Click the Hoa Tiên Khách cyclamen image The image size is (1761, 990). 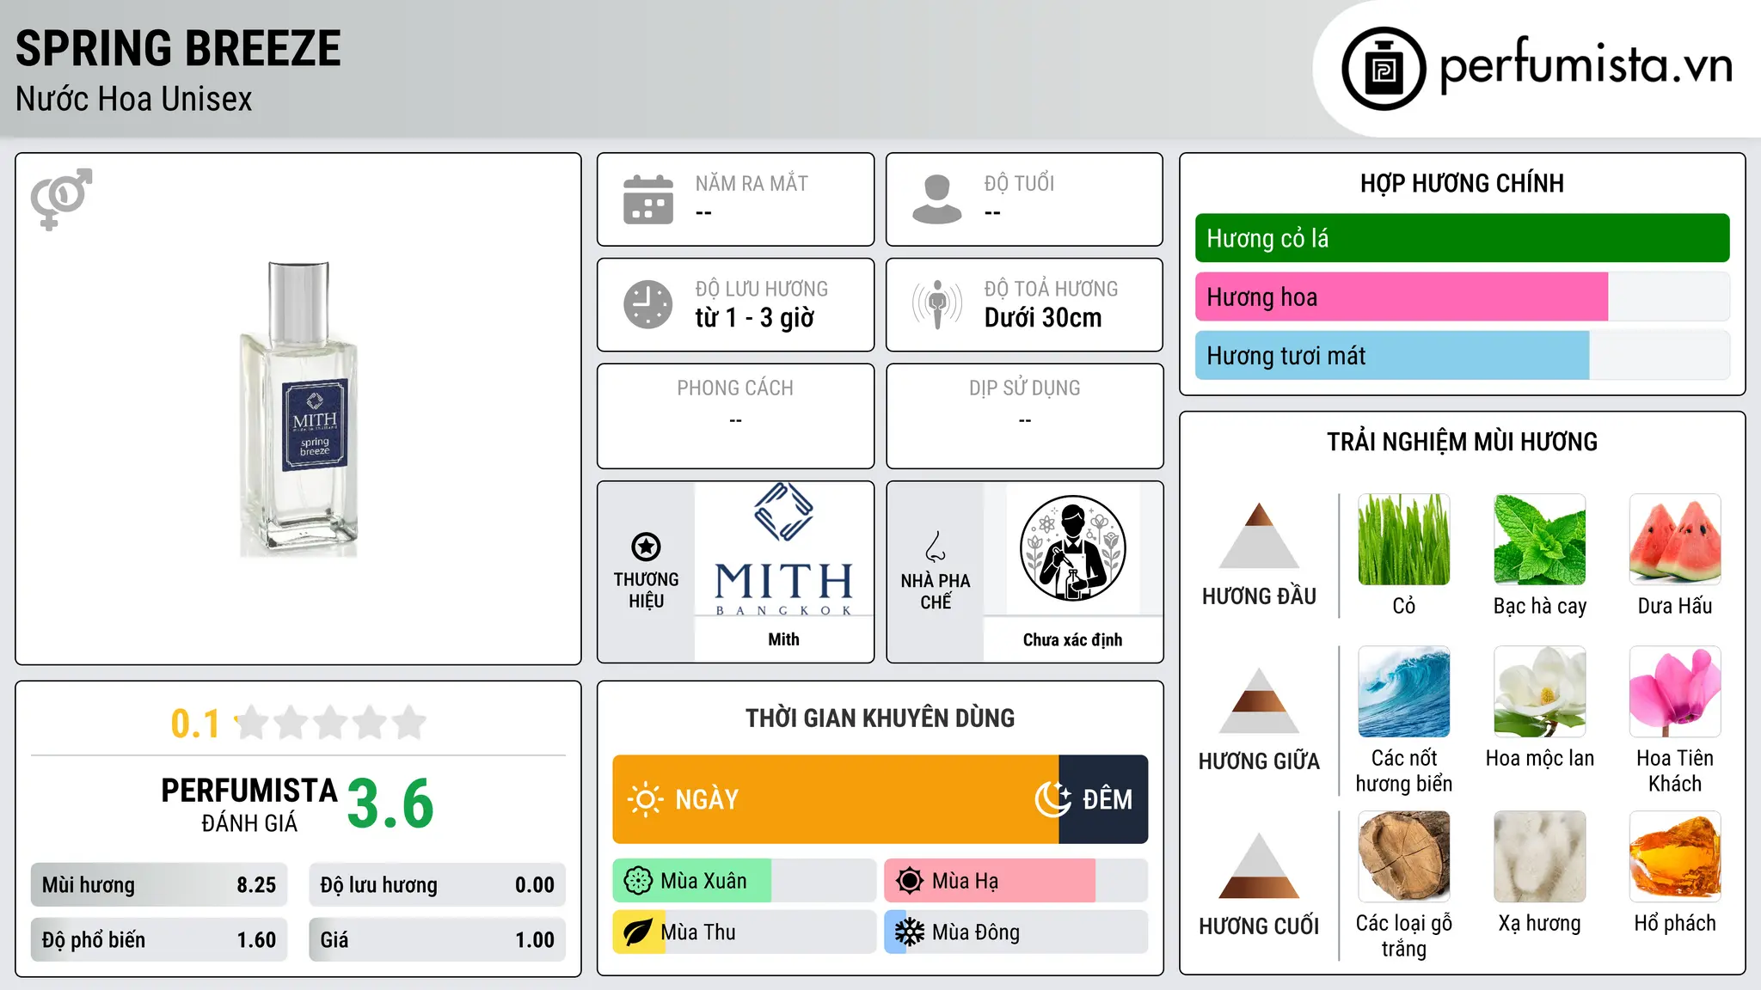tap(1675, 692)
